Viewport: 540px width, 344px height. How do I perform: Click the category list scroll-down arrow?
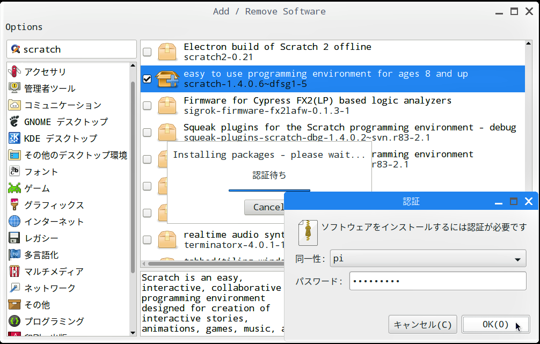pyautogui.click(x=133, y=333)
